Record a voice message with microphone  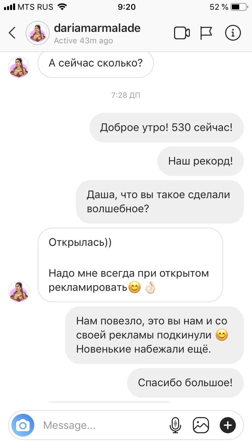tap(175, 425)
